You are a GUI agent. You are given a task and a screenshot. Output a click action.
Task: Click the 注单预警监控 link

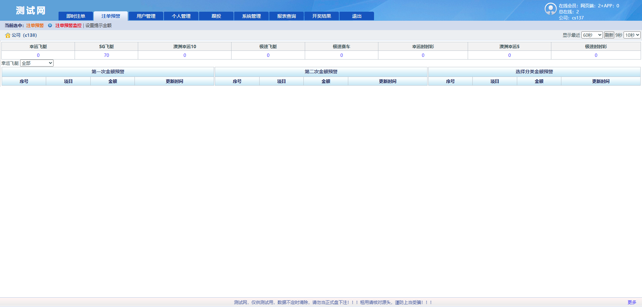[68, 25]
